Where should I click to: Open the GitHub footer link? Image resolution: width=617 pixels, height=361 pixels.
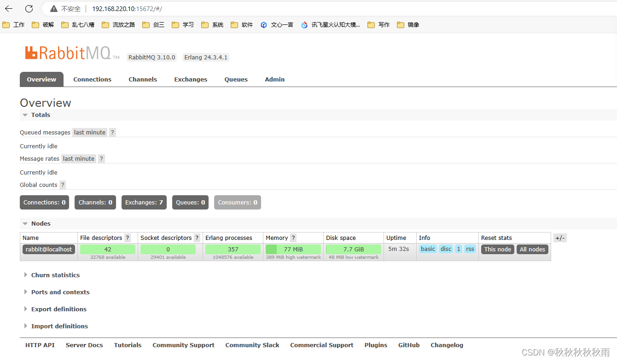tap(409, 345)
